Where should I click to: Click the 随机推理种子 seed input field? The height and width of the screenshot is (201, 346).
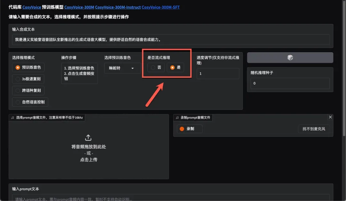pyautogui.click(x=290, y=83)
